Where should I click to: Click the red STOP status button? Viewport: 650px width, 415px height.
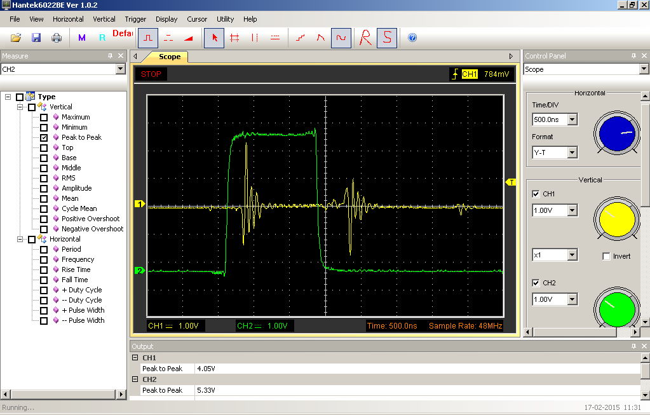151,74
